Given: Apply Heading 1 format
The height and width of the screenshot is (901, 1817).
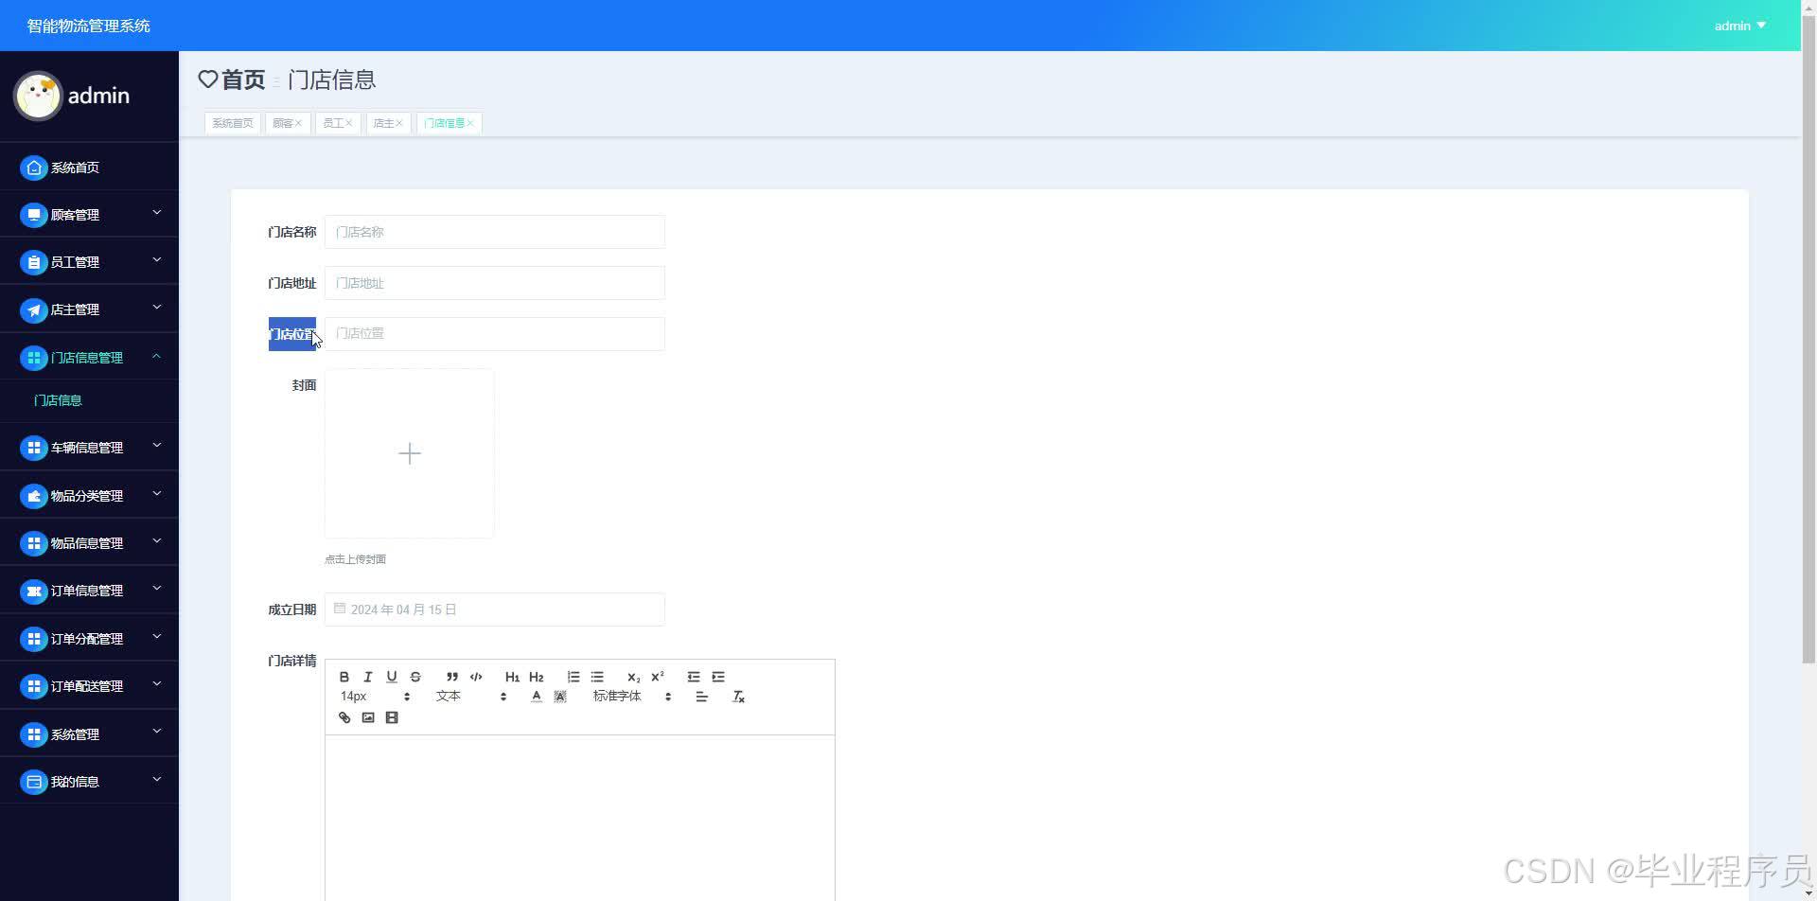Looking at the screenshot, I should [x=512, y=677].
